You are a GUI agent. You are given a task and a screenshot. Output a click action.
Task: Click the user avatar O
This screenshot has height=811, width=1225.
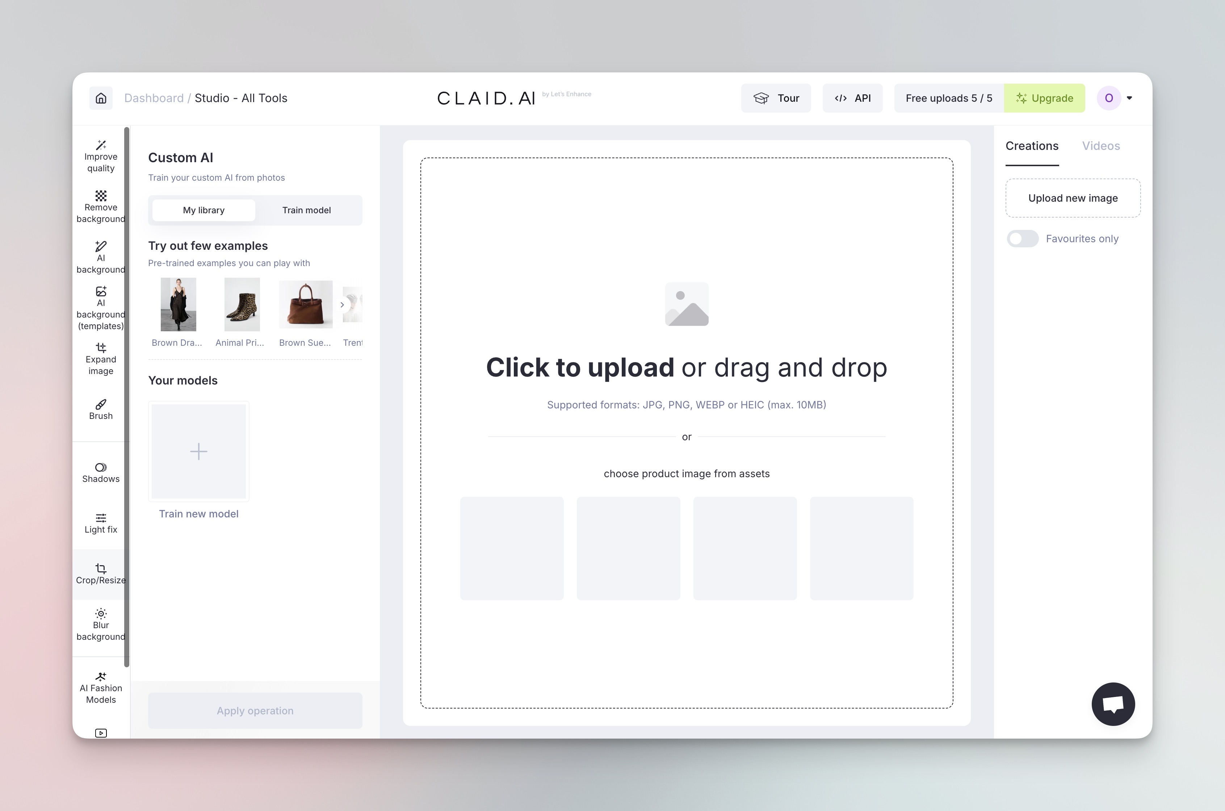(x=1109, y=98)
